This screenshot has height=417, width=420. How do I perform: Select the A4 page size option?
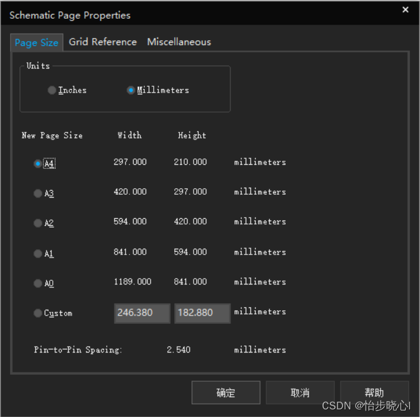[38, 164]
